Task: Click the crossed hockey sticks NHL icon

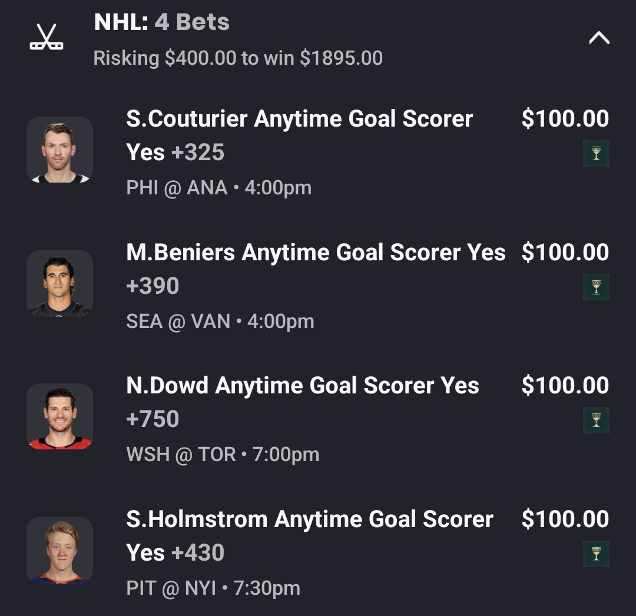Action: click(47, 38)
